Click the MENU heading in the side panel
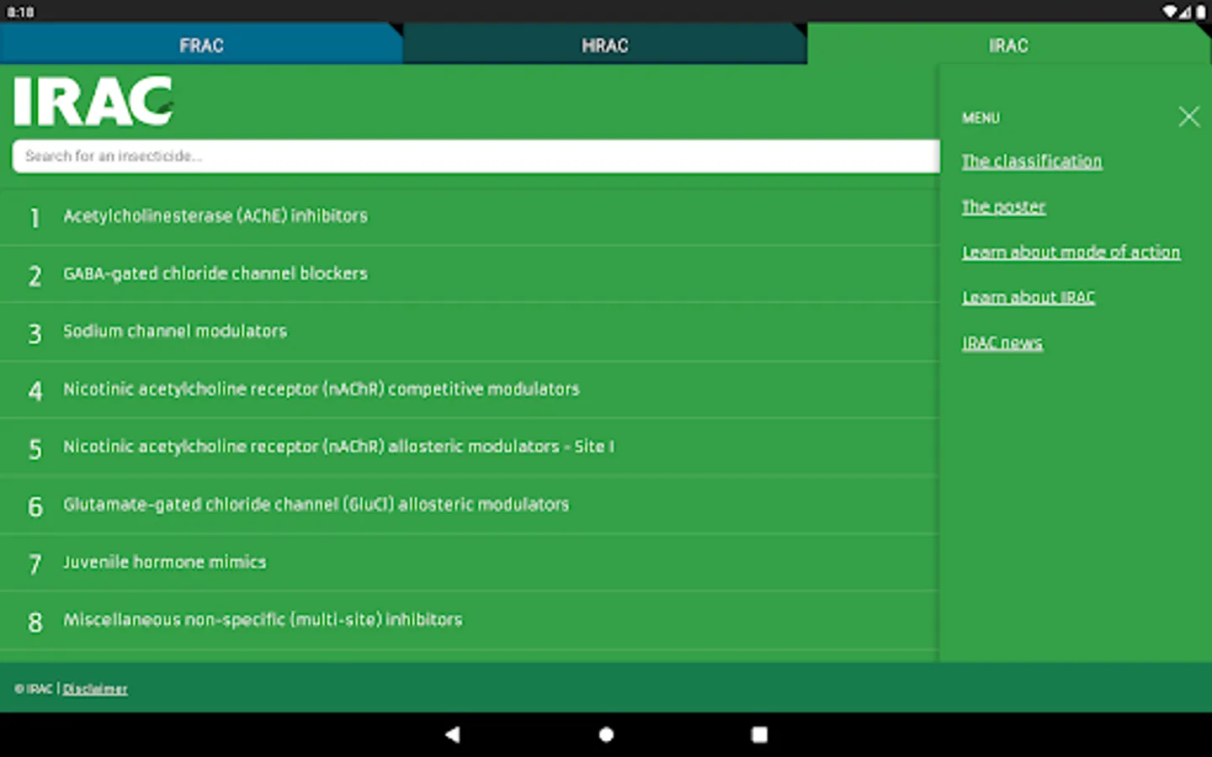The width and height of the screenshot is (1212, 757). tap(981, 118)
